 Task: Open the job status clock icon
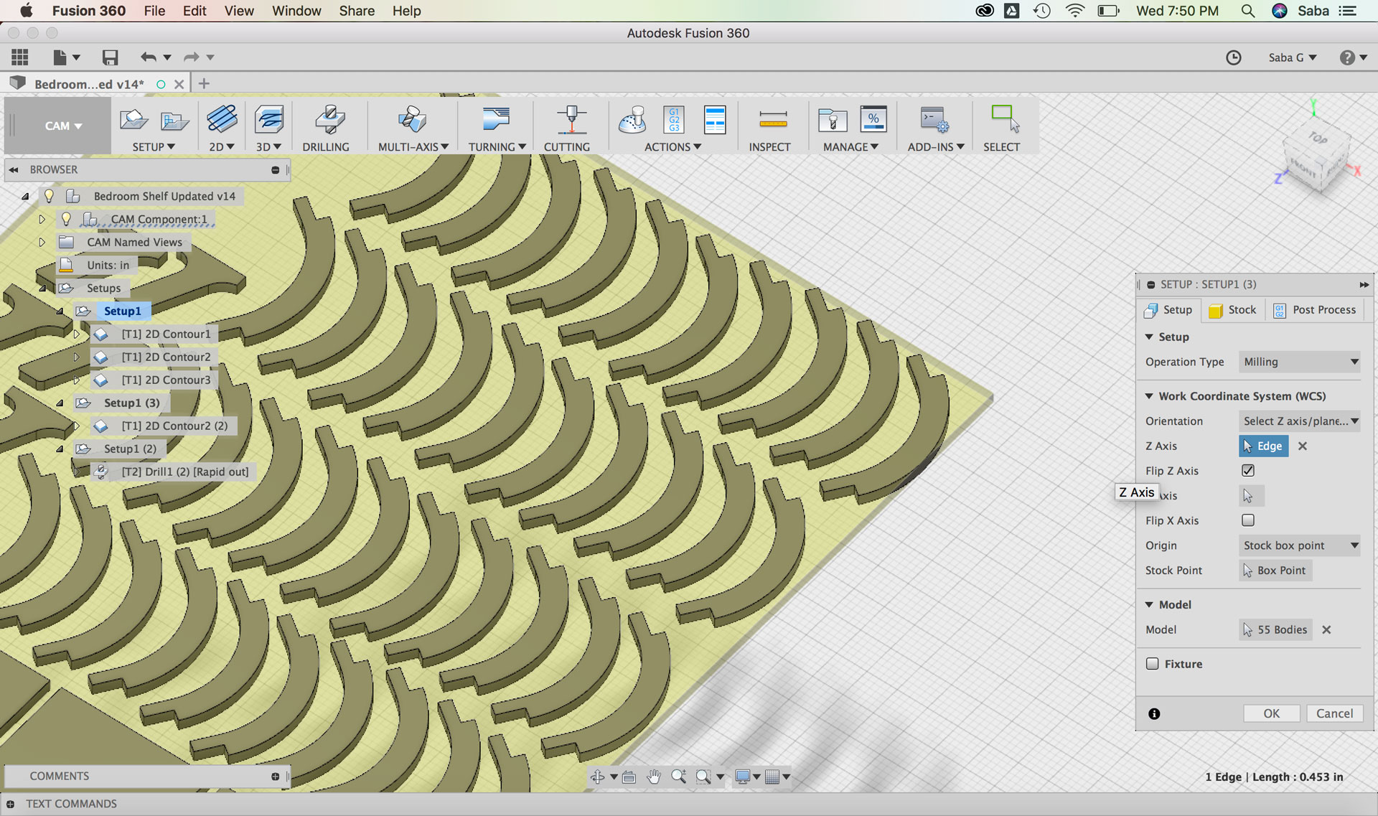click(x=1233, y=57)
